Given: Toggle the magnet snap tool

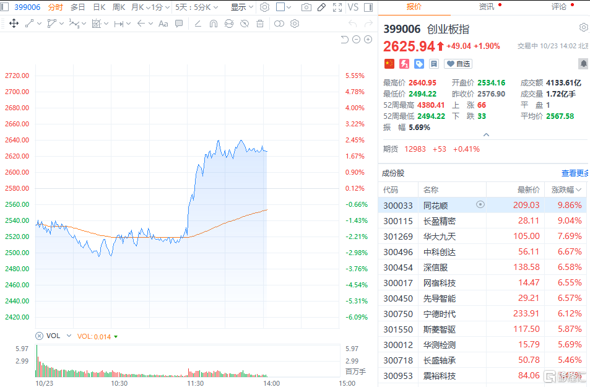Looking at the screenshot, I should (214, 24).
